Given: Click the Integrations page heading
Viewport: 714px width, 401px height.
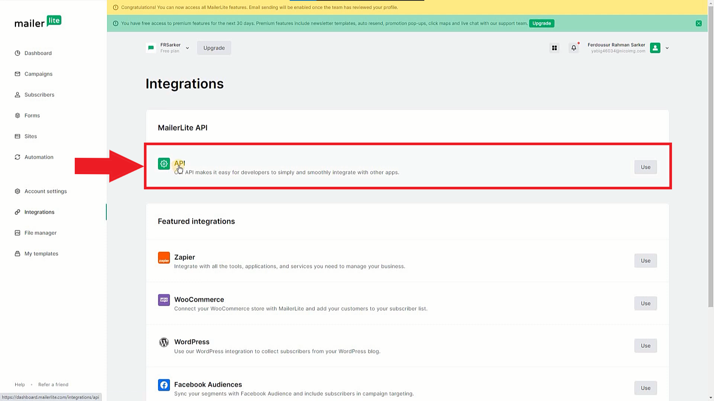Looking at the screenshot, I should [184, 84].
